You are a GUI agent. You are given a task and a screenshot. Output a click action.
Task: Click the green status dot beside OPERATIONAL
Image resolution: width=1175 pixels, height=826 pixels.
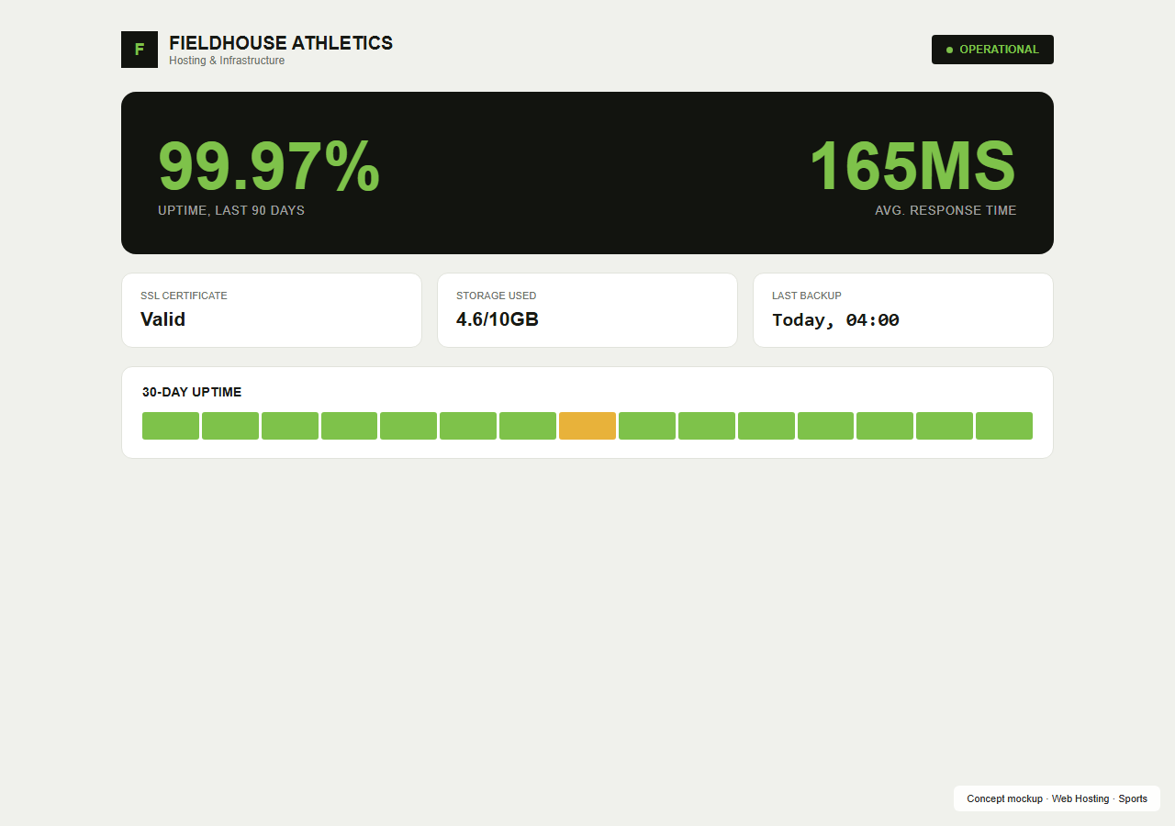tap(949, 50)
